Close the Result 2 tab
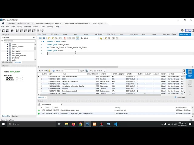 pos(46,97)
